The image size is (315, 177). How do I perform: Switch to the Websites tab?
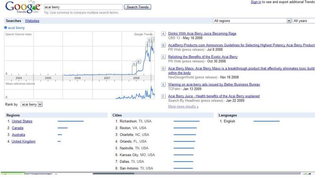[32, 21]
